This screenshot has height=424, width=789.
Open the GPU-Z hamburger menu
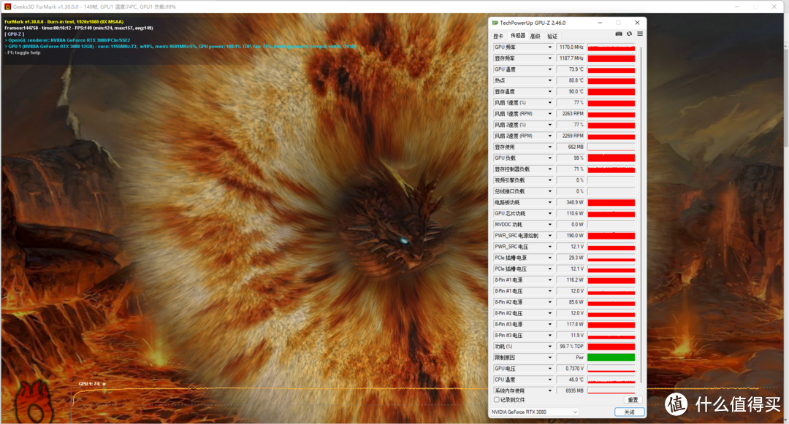pos(639,34)
